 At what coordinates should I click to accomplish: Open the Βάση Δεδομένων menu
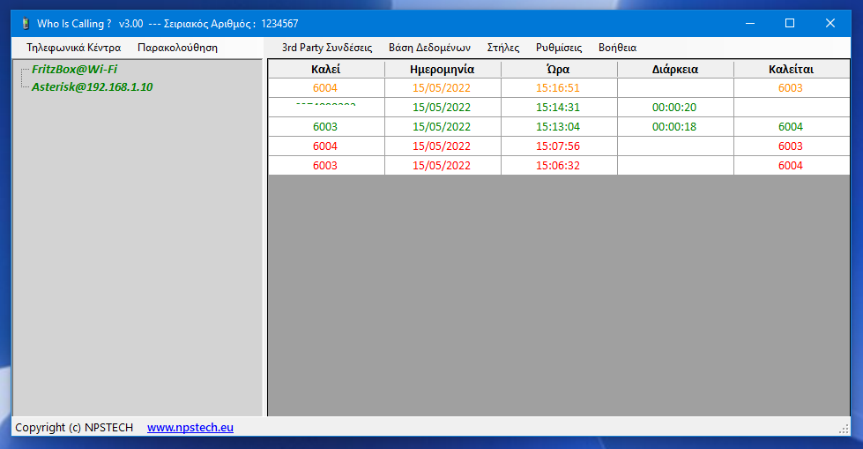tap(429, 48)
